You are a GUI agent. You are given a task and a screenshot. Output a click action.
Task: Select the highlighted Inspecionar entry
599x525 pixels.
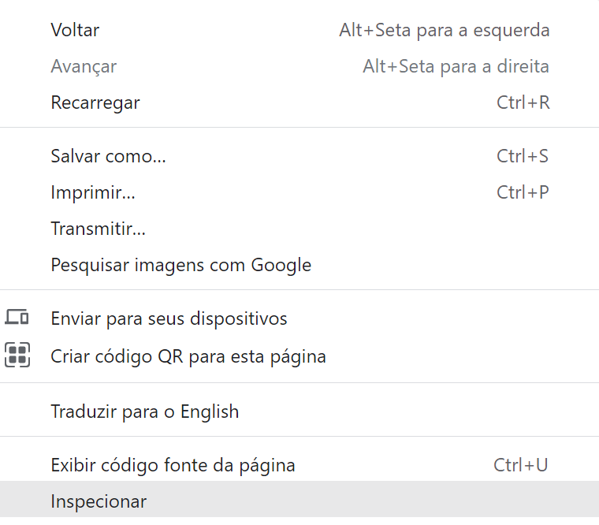[299, 499]
